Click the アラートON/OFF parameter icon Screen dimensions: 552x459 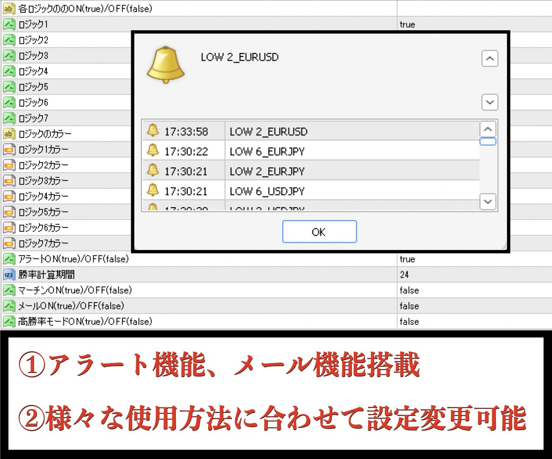pos(9,259)
